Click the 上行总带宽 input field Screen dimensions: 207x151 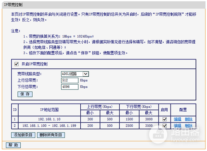pos(70,80)
